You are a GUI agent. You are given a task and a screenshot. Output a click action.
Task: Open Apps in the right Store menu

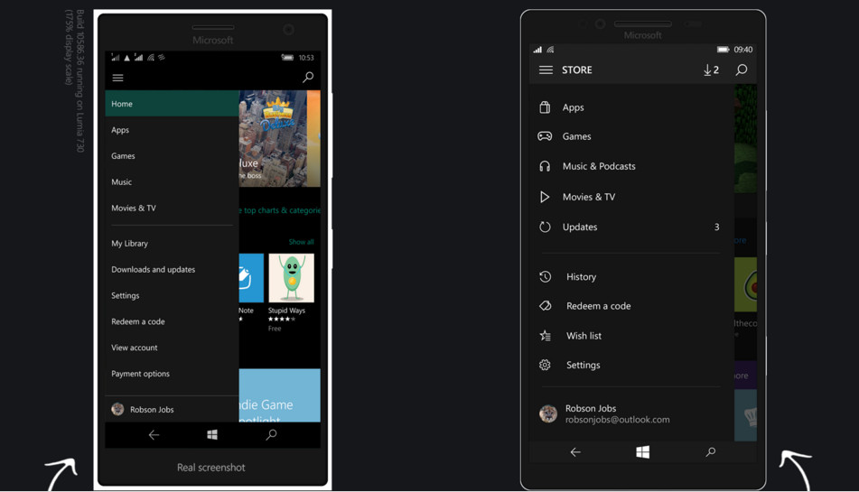click(573, 107)
